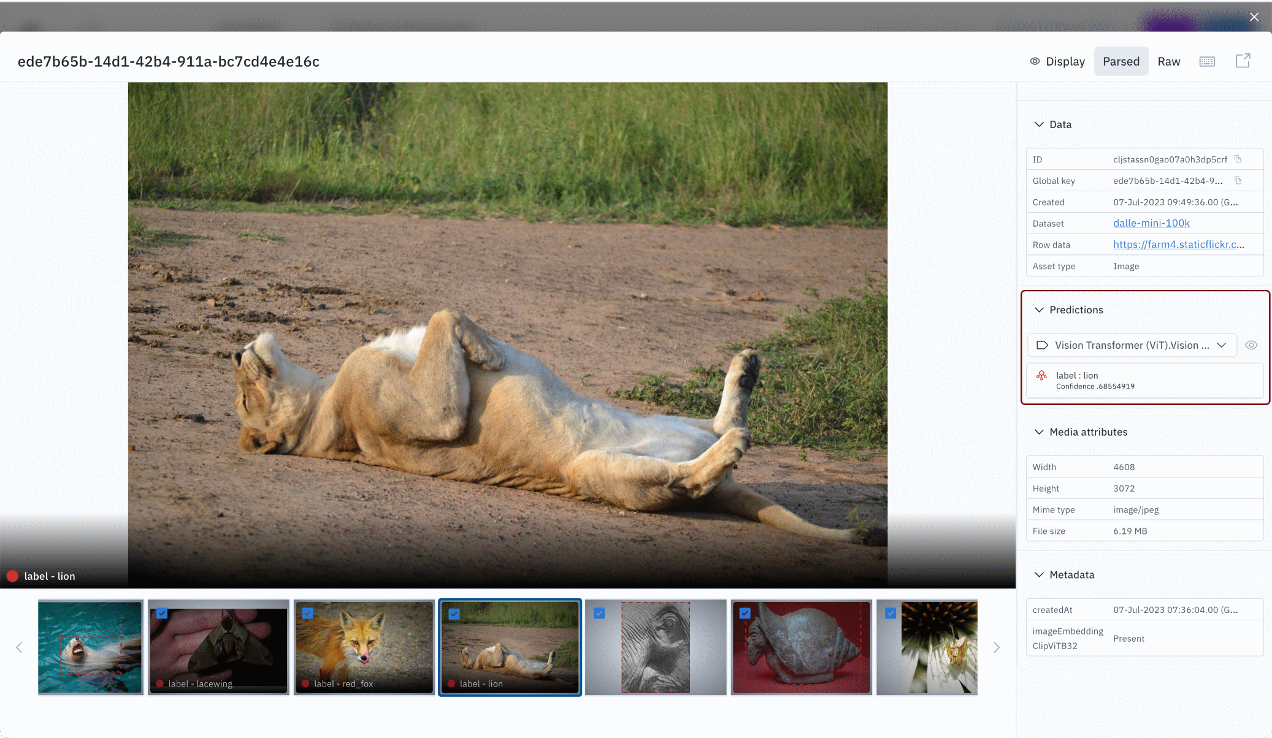Copy the Global key icon
The height and width of the screenshot is (738, 1272).
[1238, 181]
